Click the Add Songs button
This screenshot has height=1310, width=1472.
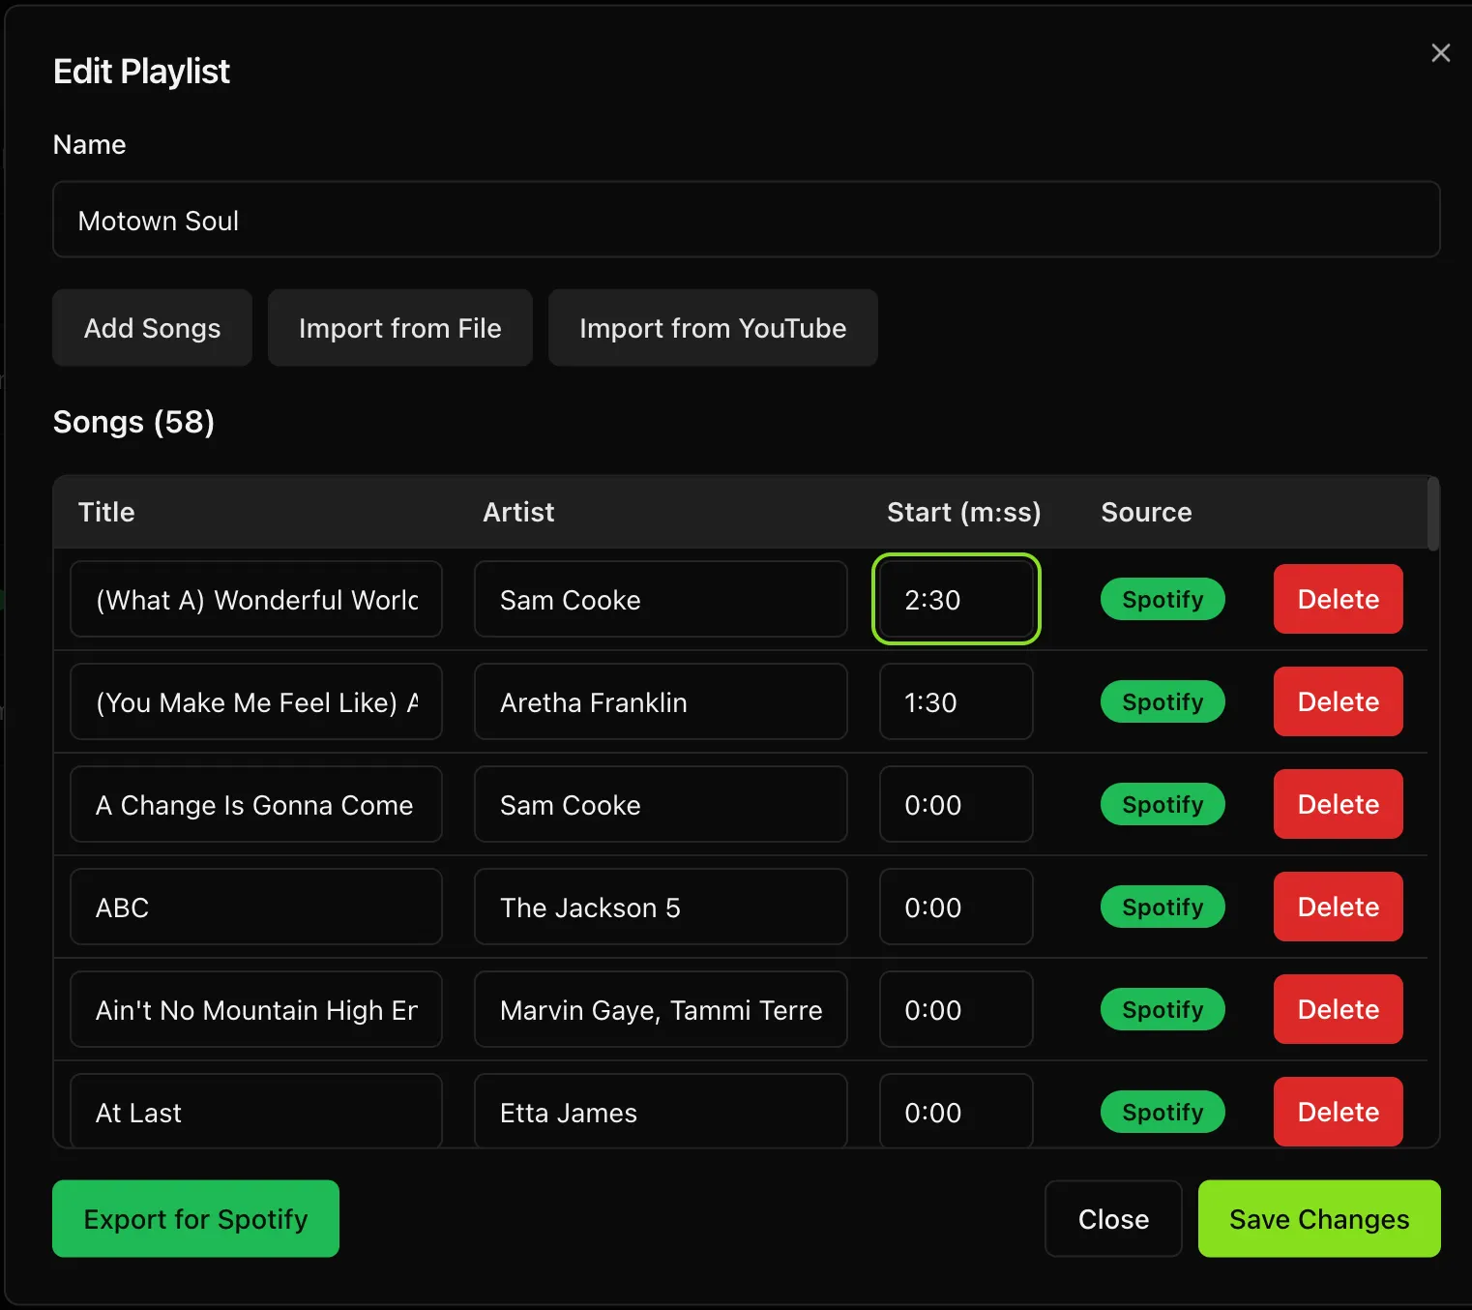(x=152, y=328)
